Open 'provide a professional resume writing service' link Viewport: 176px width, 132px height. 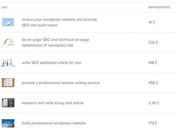click(61, 83)
